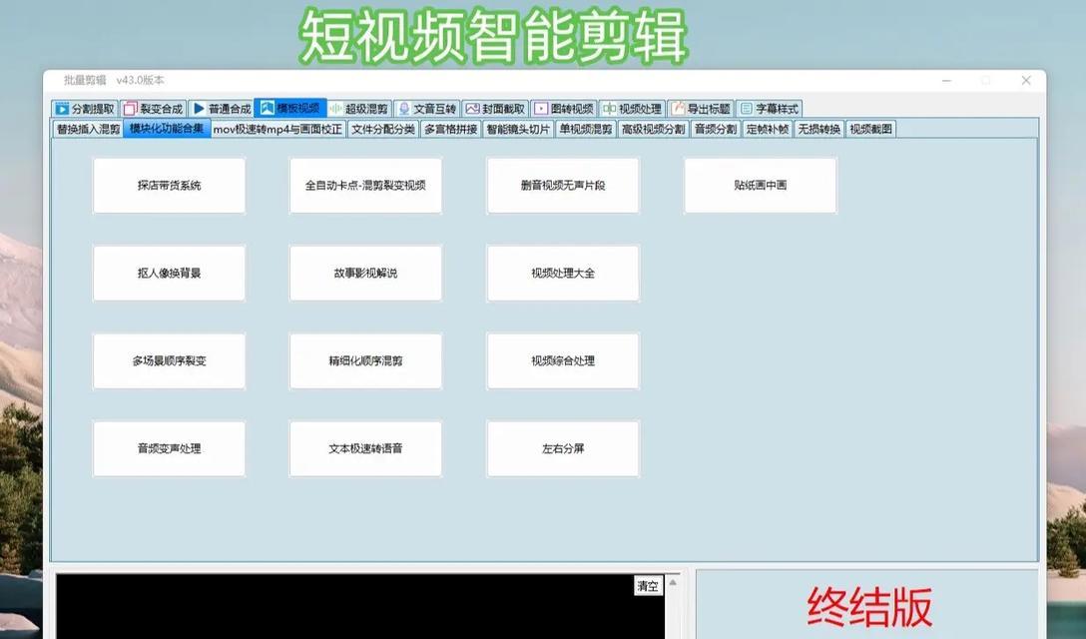Click the 视频处理大全 button
The image size is (1086, 639).
pos(563,273)
